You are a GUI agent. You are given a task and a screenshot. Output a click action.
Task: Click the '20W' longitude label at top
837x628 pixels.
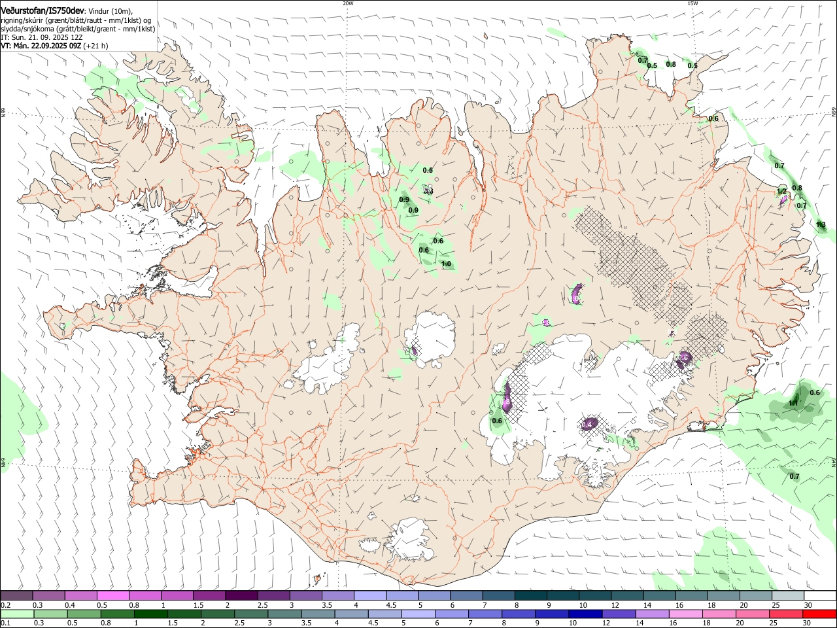click(348, 3)
